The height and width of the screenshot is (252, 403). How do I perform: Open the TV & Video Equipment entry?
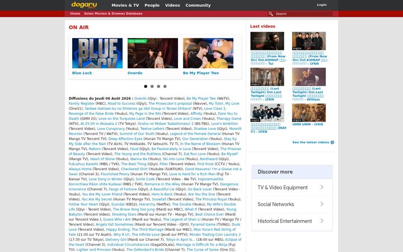click(292, 188)
